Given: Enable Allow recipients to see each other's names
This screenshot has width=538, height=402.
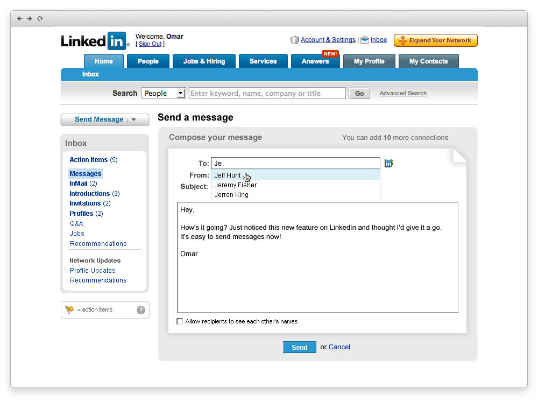Looking at the screenshot, I should [x=180, y=321].
